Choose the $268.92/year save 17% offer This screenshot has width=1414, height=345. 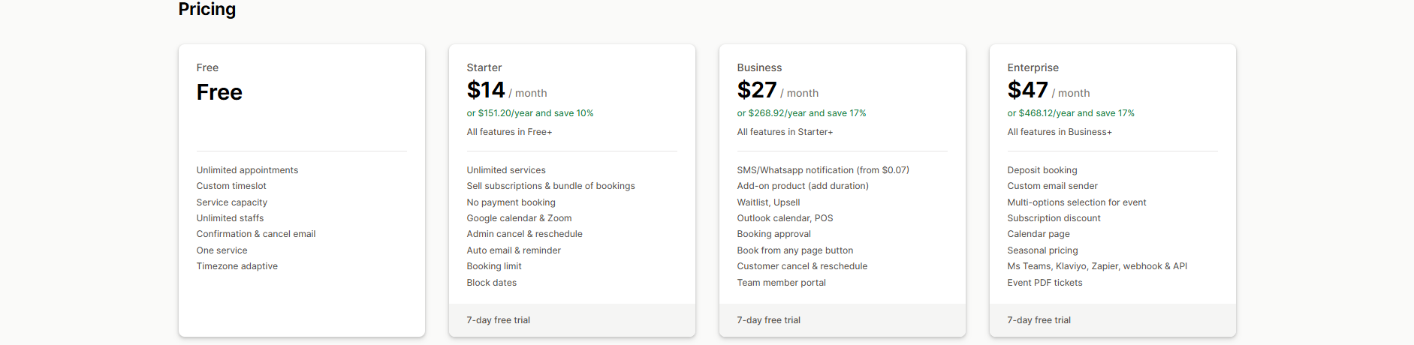[x=801, y=113]
